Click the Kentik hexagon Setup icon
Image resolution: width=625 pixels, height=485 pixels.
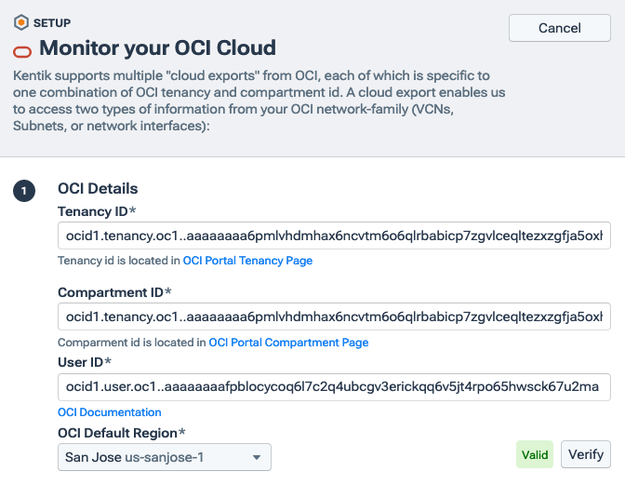[20, 22]
